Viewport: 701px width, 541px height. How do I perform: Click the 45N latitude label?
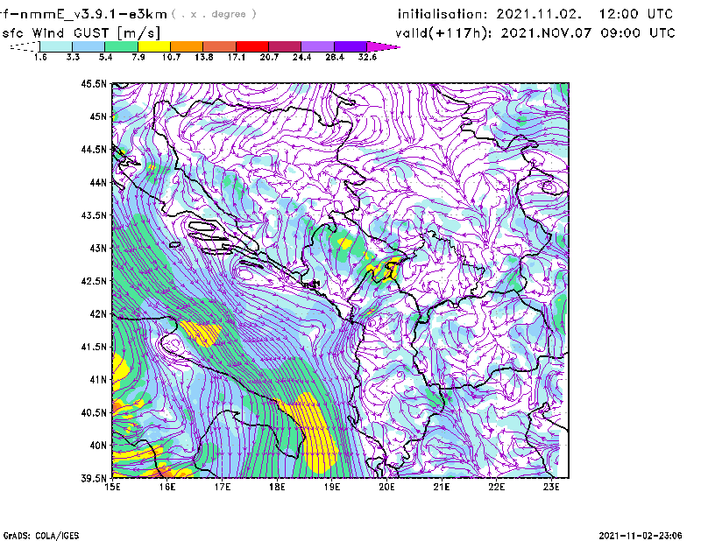pyautogui.click(x=98, y=116)
